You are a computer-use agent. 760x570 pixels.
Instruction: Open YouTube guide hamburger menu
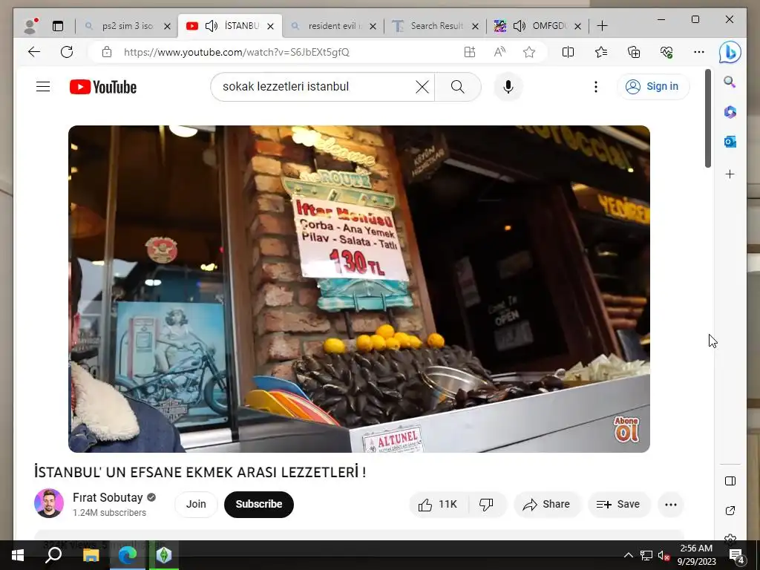point(43,87)
